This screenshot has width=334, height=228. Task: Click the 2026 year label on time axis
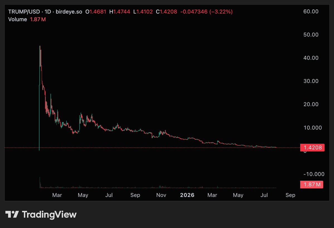click(187, 195)
